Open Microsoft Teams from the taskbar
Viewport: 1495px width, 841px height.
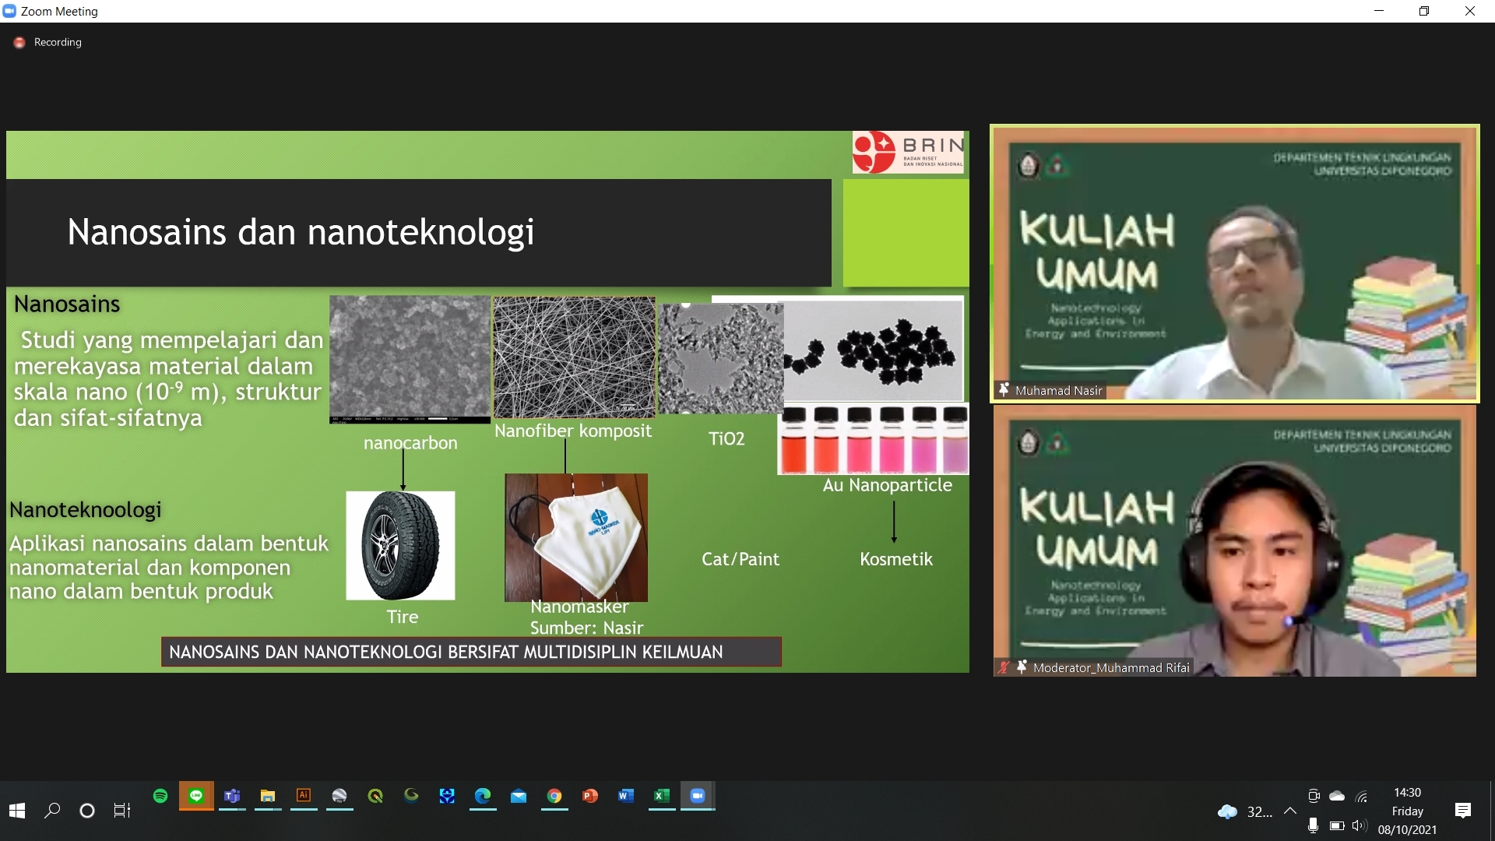click(x=233, y=797)
